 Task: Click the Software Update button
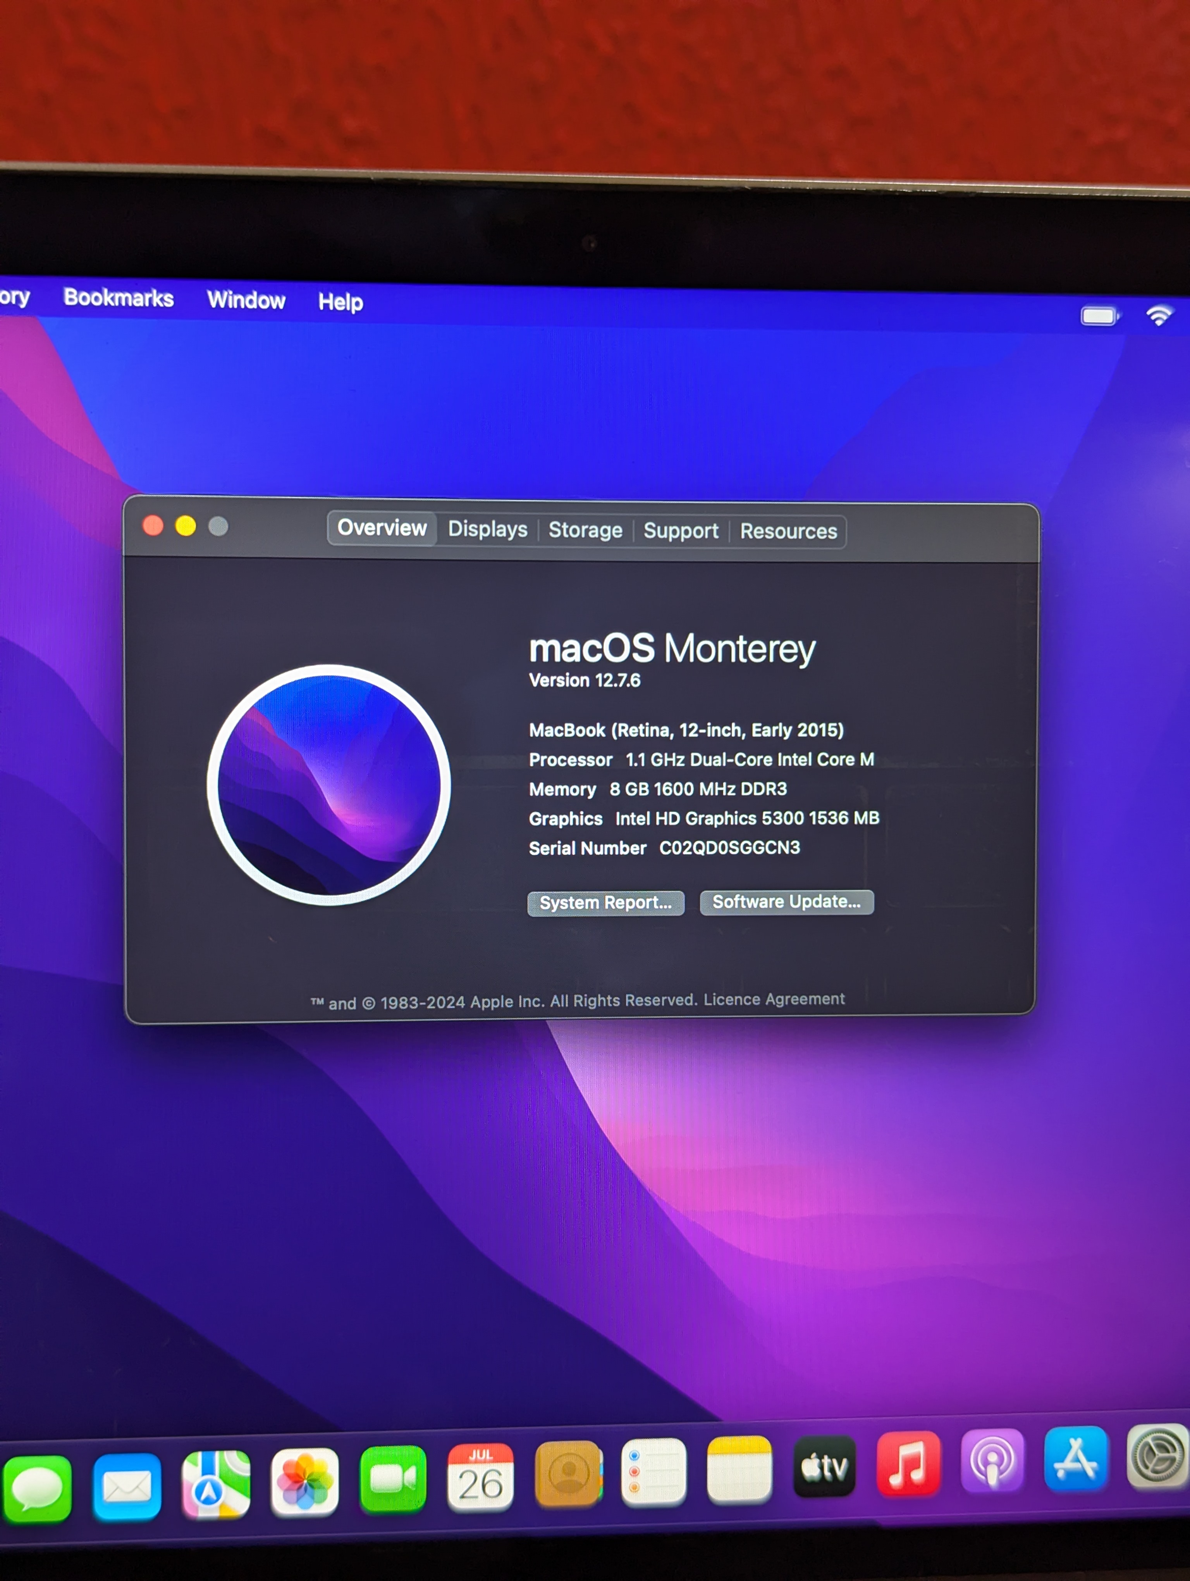coord(786,902)
